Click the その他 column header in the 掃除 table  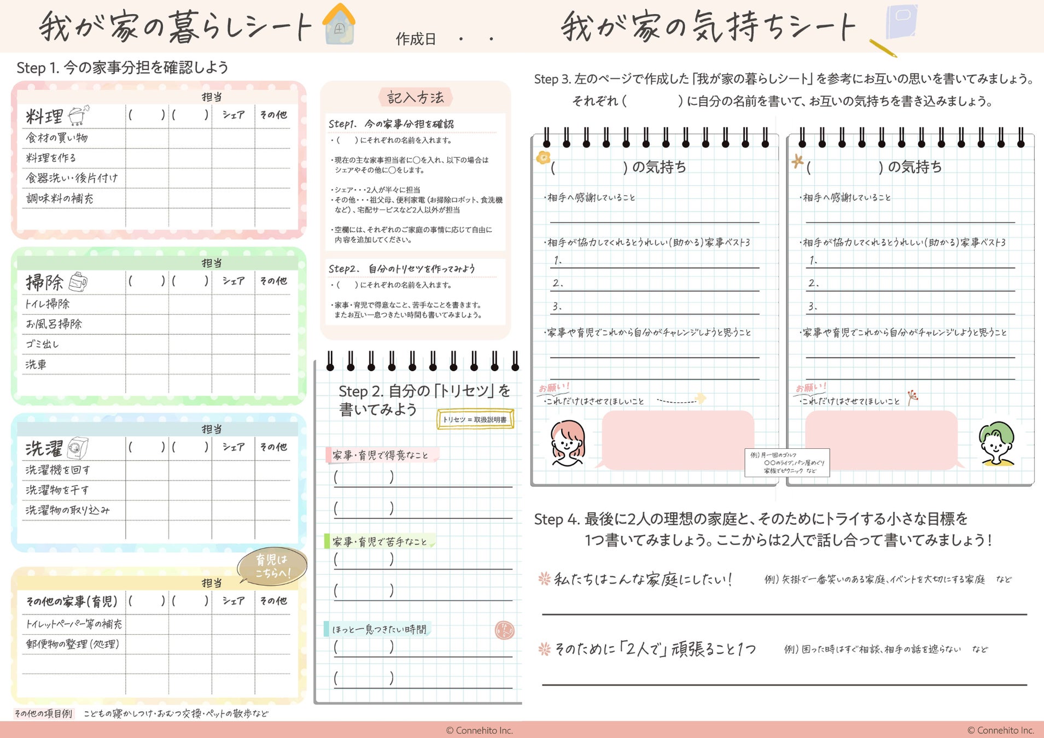(x=273, y=281)
